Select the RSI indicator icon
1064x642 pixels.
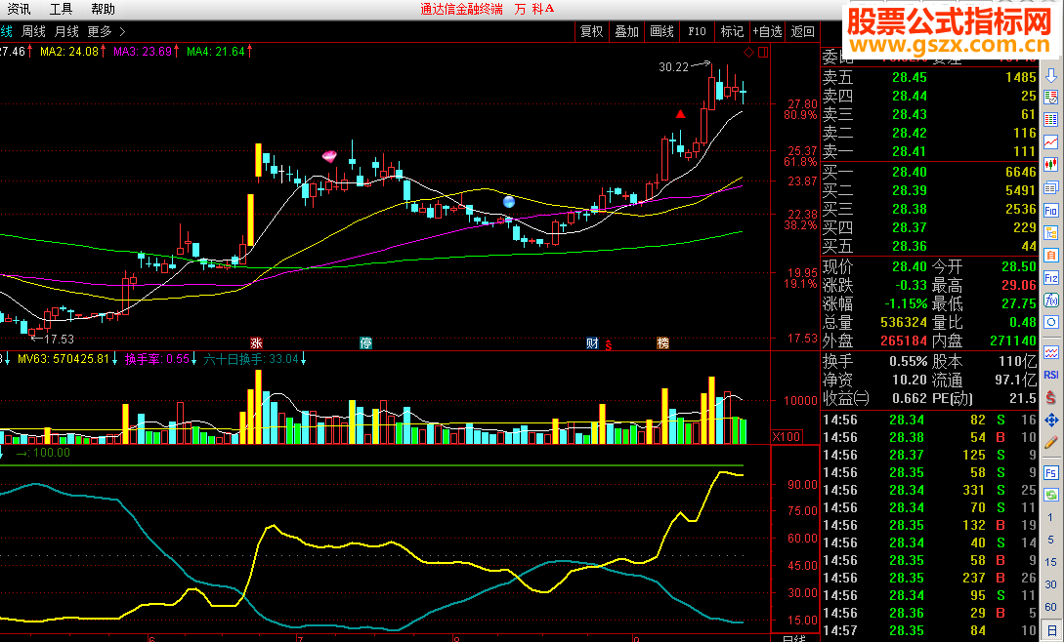[x=1051, y=375]
